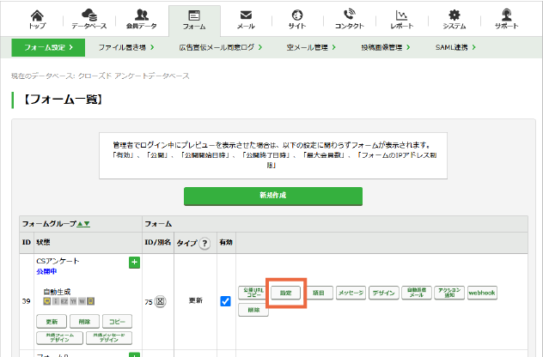This screenshot has width=543, height=357.
Task: Click the 【フォーム一覧】 page heading
Action: pos(63,100)
